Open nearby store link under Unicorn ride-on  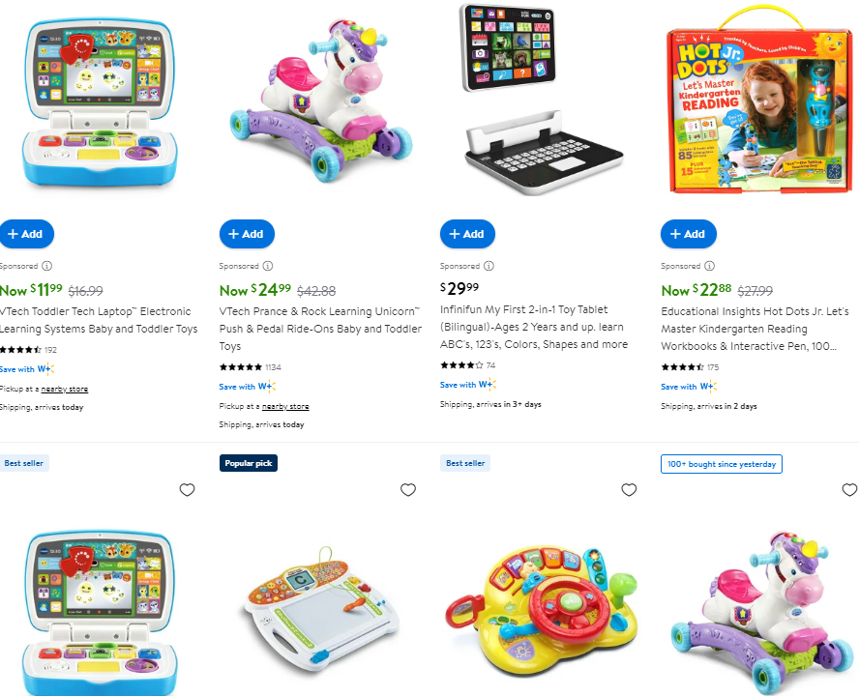[285, 406]
